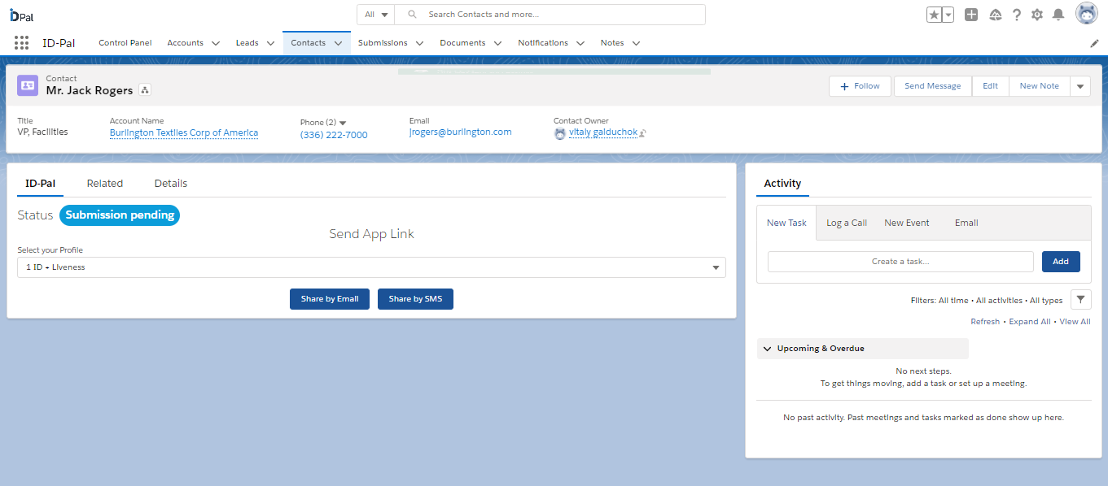1108x486 pixels.
Task: Click the Create a task input field
Action: coord(900,261)
